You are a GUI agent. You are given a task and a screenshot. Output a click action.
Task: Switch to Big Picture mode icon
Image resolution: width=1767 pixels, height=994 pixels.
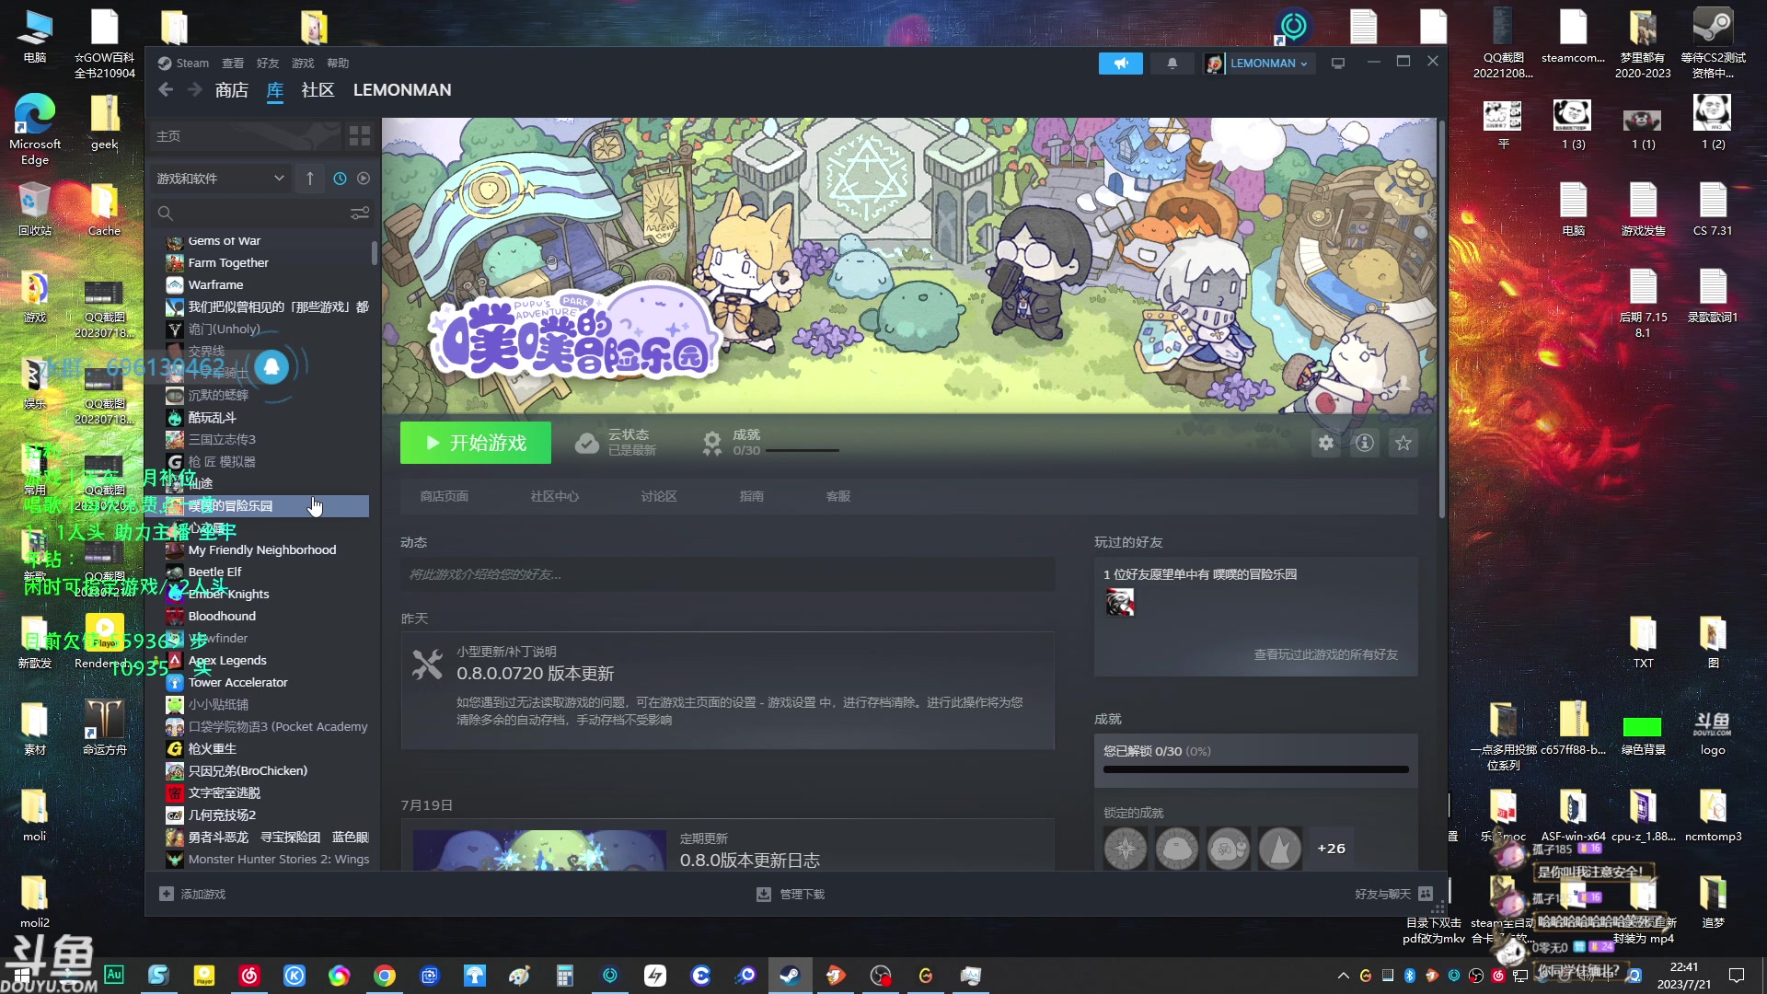pyautogui.click(x=1338, y=64)
